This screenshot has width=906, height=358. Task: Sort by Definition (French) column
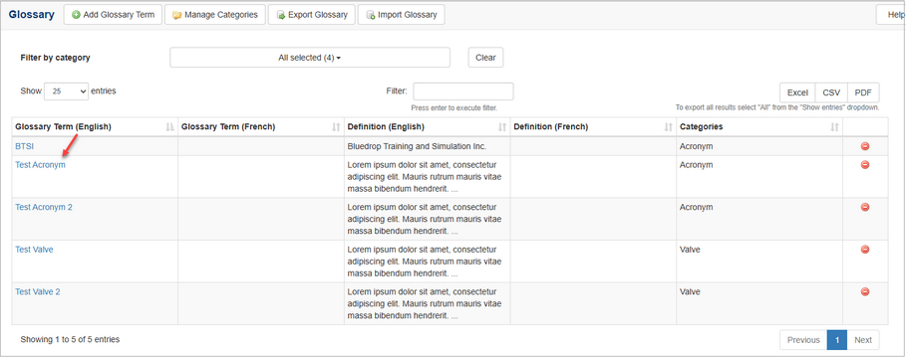[593, 127]
